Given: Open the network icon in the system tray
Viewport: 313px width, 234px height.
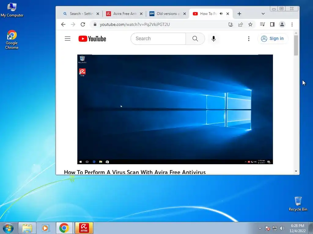Looking at the screenshot, I should pyautogui.click(x=275, y=228).
